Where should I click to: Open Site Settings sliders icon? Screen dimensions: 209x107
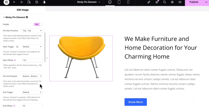pos(22,2)
